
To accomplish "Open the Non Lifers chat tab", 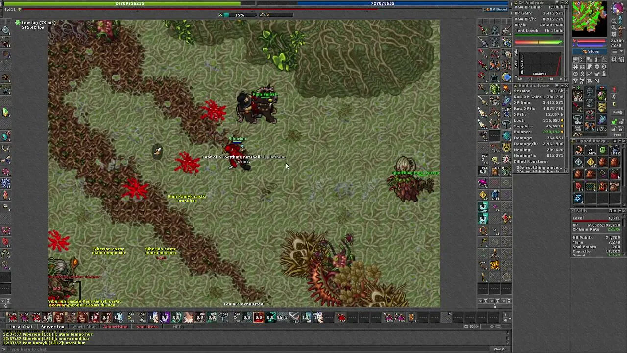I will coord(147,327).
